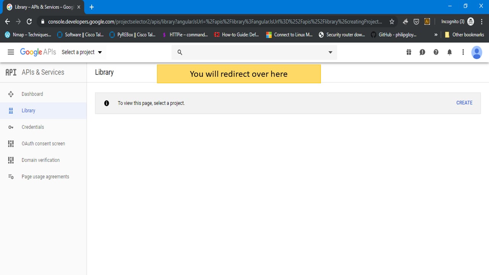Close the Library – APIs & Services tab
Image resolution: width=489 pixels, height=275 pixels.
click(79, 7)
